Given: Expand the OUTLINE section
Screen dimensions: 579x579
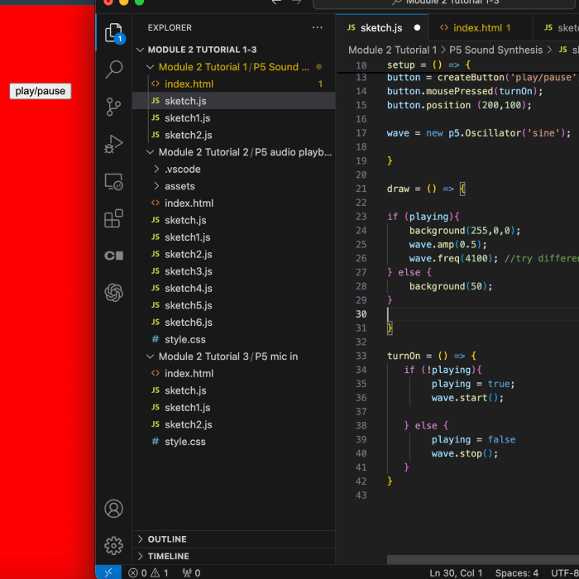Looking at the screenshot, I should (x=233, y=539).
